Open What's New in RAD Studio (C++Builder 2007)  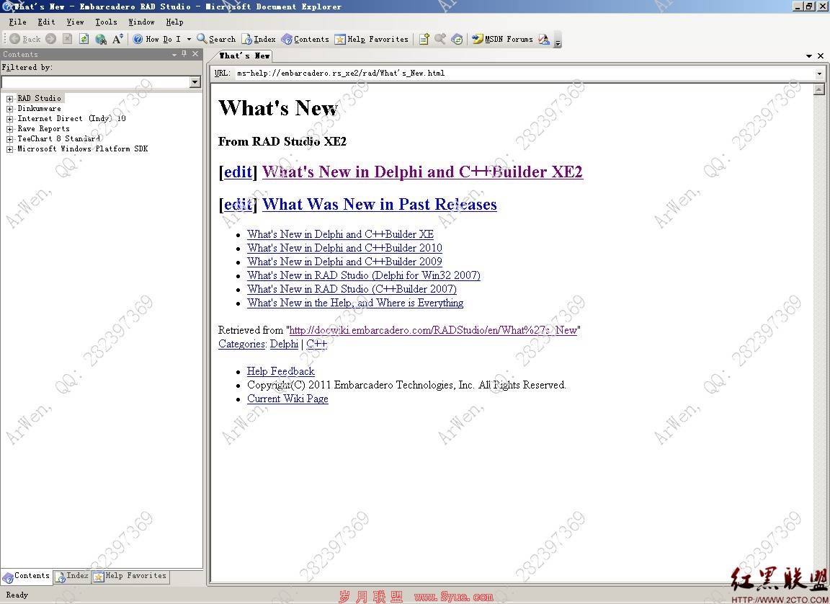tap(352, 289)
